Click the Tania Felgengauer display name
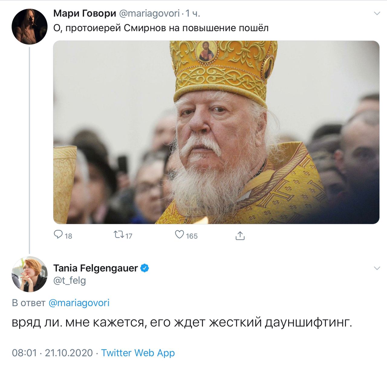 (96, 268)
